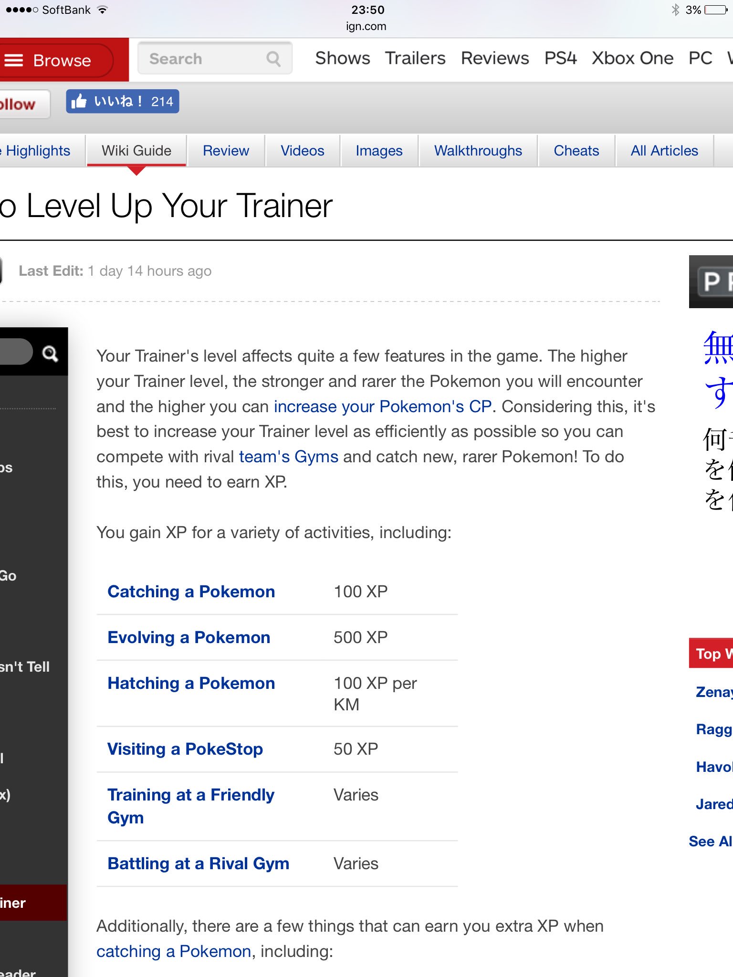
Task: Tap the ign.com address bar
Action: pos(366,26)
